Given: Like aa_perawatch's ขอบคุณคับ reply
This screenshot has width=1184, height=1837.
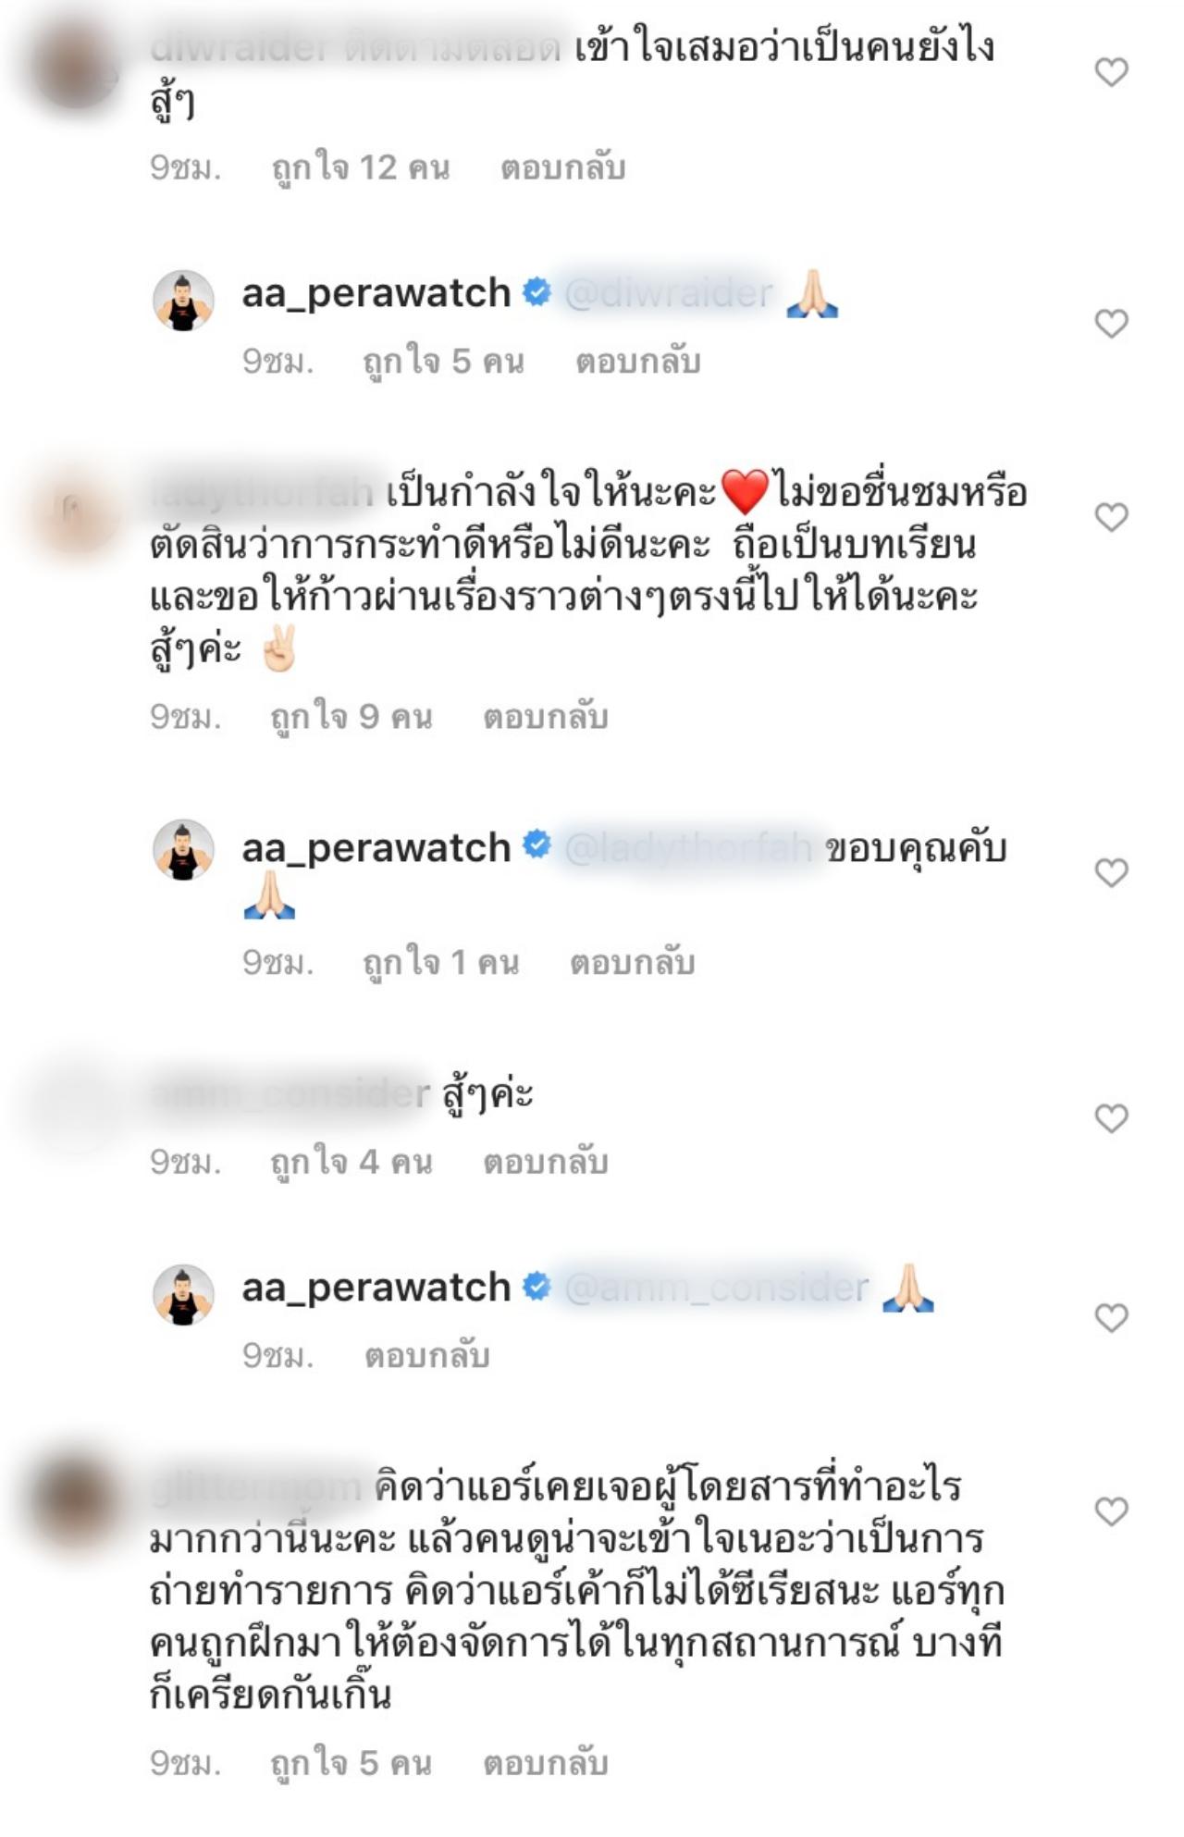Looking at the screenshot, I should tap(1111, 871).
